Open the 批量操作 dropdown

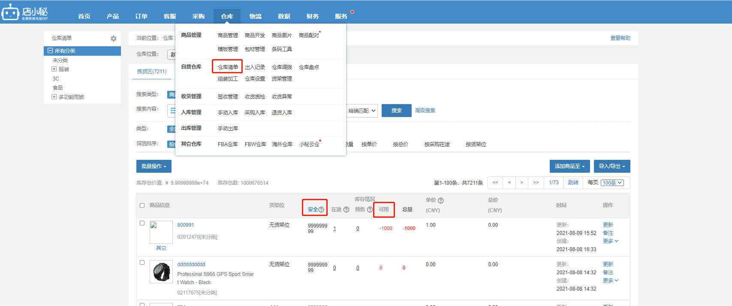pyautogui.click(x=154, y=166)
